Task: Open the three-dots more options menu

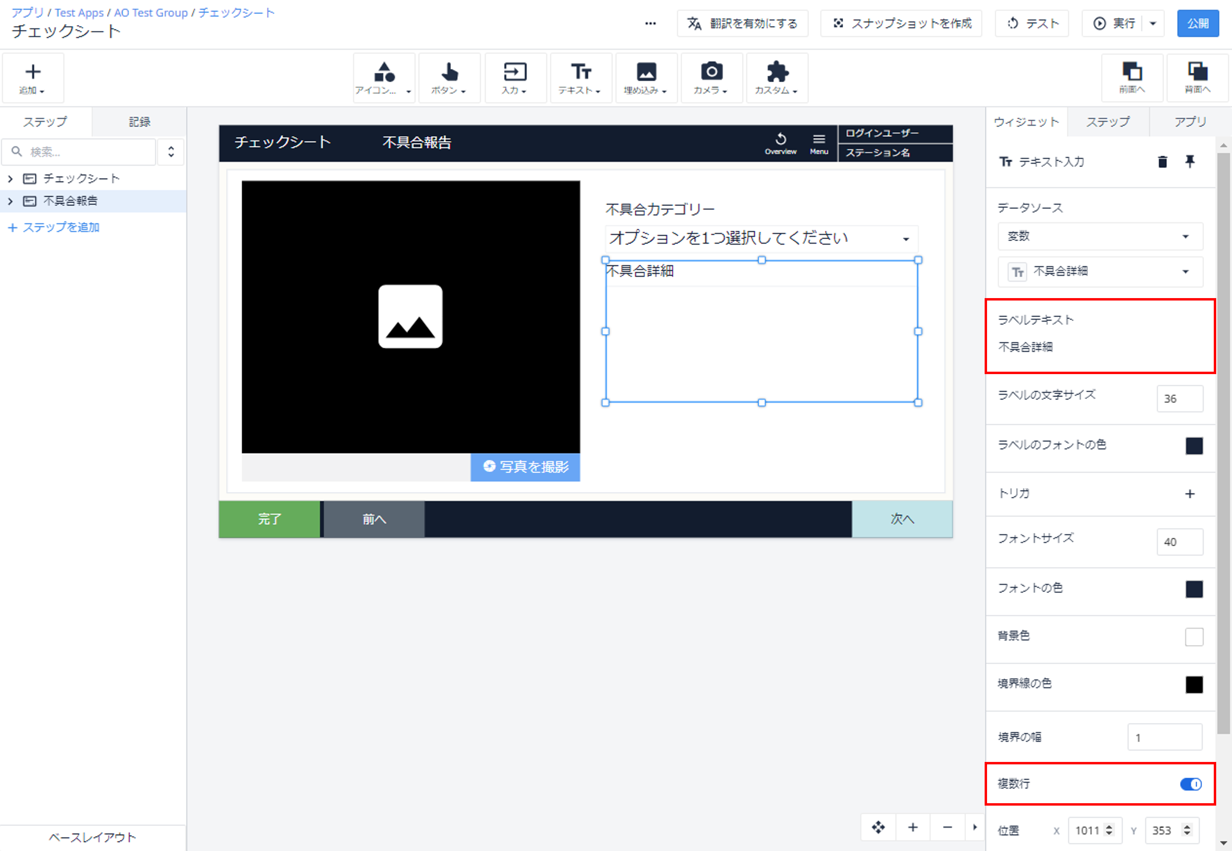Action: pyautogui.click(x=651, y=23)
